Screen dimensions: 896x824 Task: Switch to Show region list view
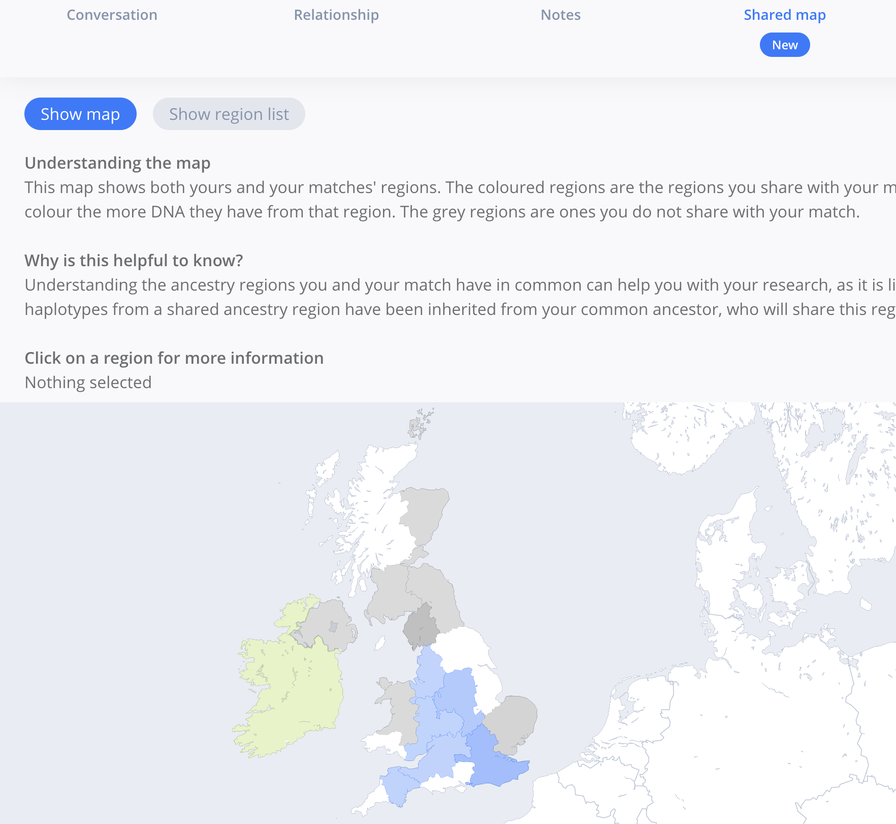point(229,114)
